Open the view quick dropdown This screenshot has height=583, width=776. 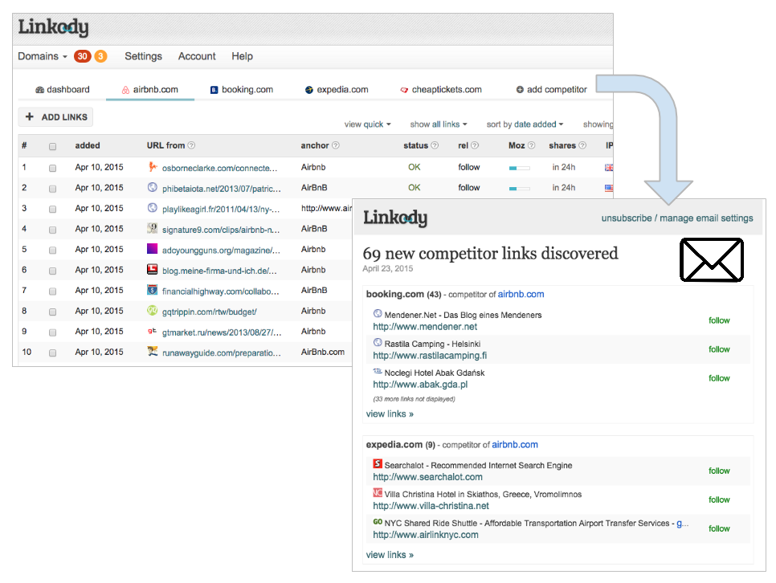(x=367, y=124)
